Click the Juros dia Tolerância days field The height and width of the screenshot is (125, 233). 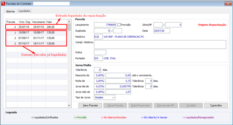[x=149, y=87]
